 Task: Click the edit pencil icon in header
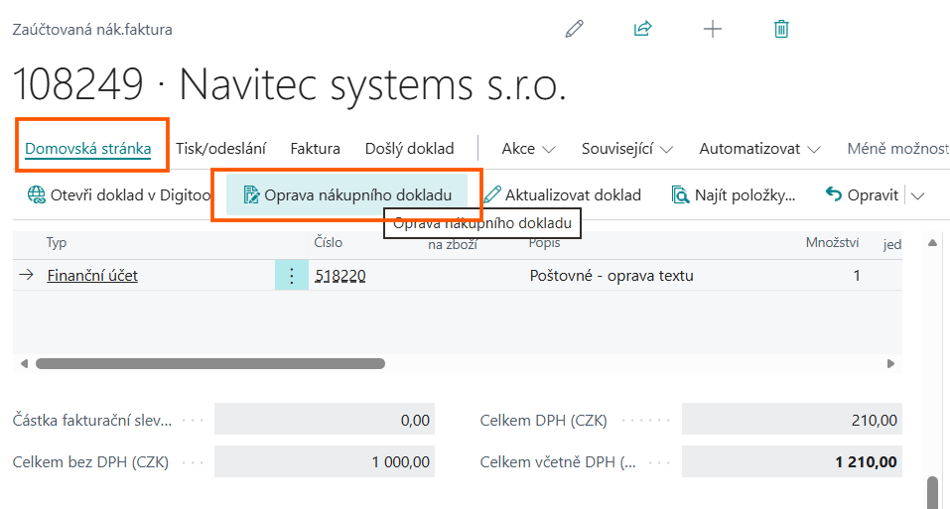tap(574, 29)
